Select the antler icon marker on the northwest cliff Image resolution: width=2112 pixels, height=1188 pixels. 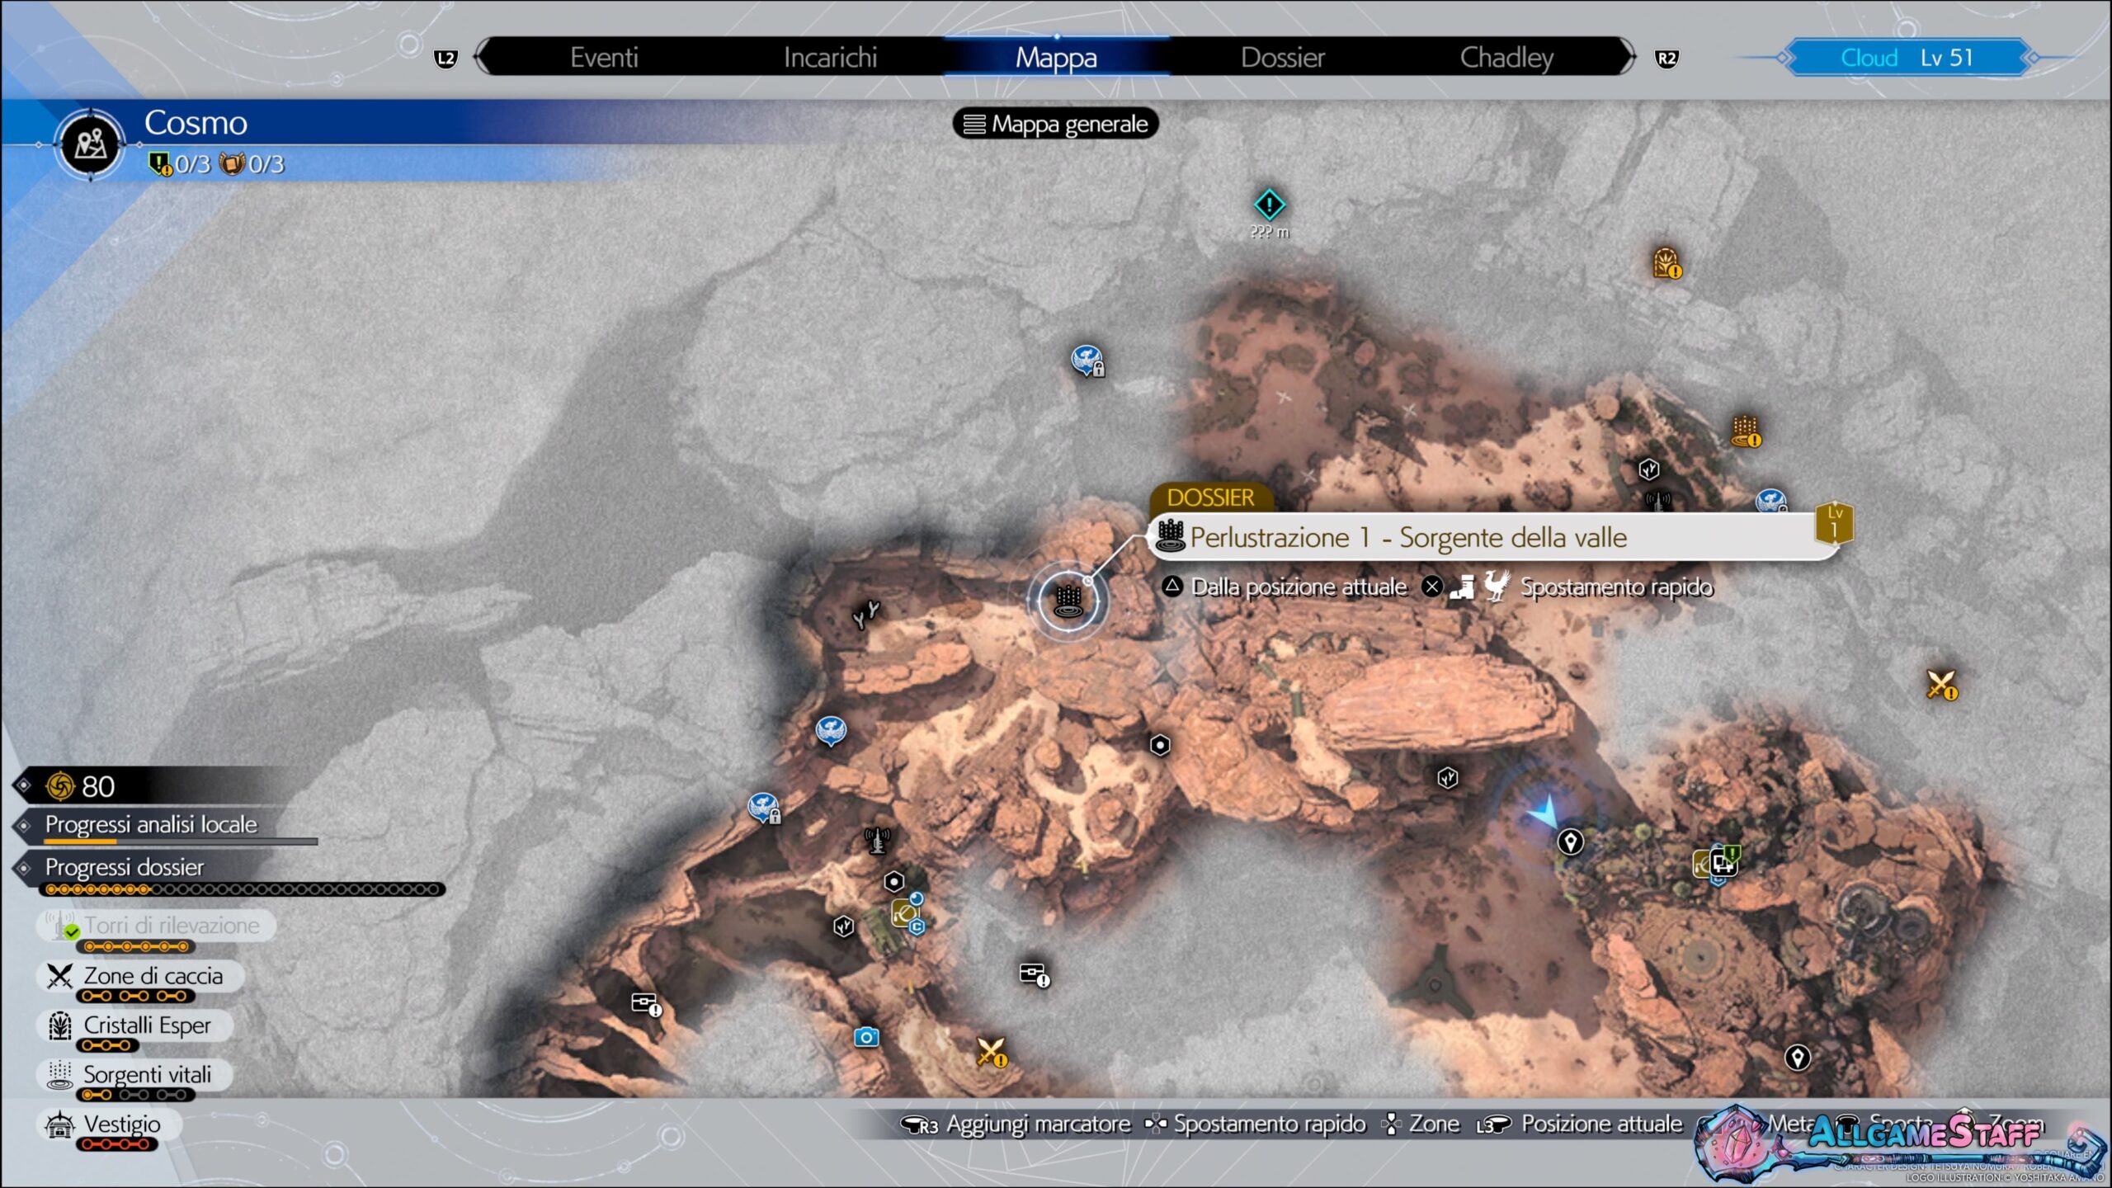[865, 614]
